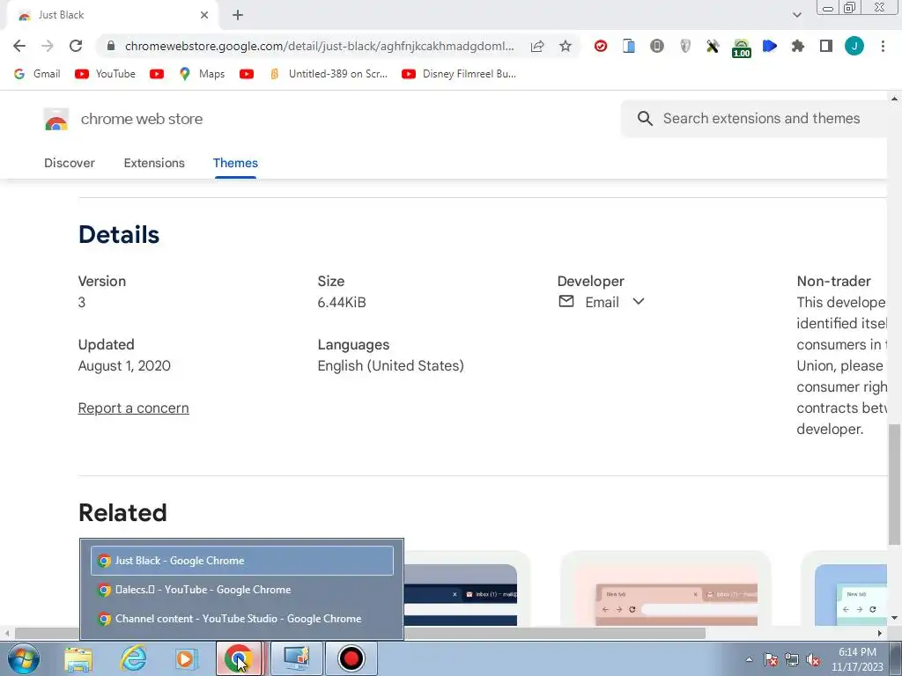Click the developer Email envelope icon
902x676 pixels.
click(x=566, y=301)
